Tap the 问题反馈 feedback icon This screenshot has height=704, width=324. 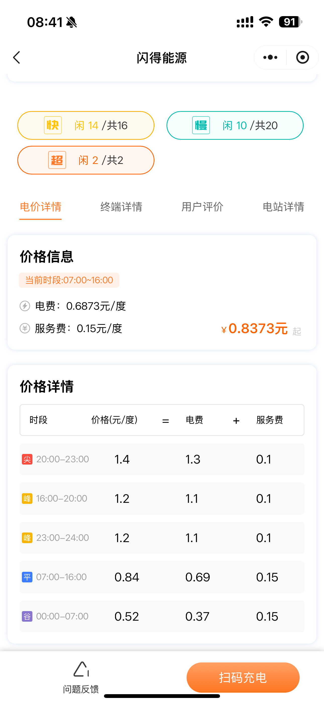pyautogui.click(x=81, y=670)
